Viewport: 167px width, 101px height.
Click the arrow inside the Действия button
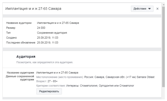[x=149, y=9]
